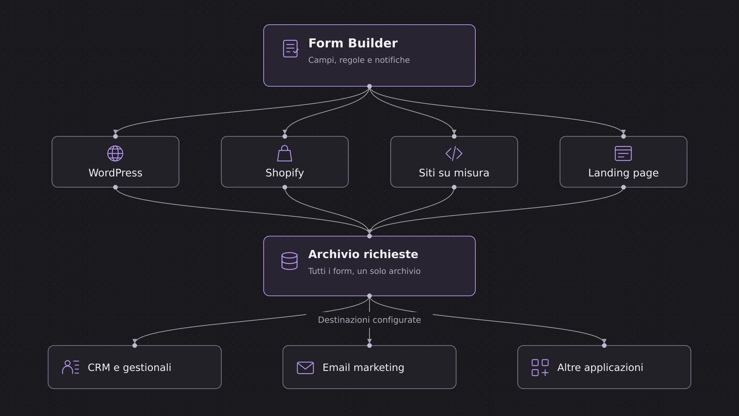
Task: Click the contacts icon in CRM e gestionali
Action: click(70, 367)
